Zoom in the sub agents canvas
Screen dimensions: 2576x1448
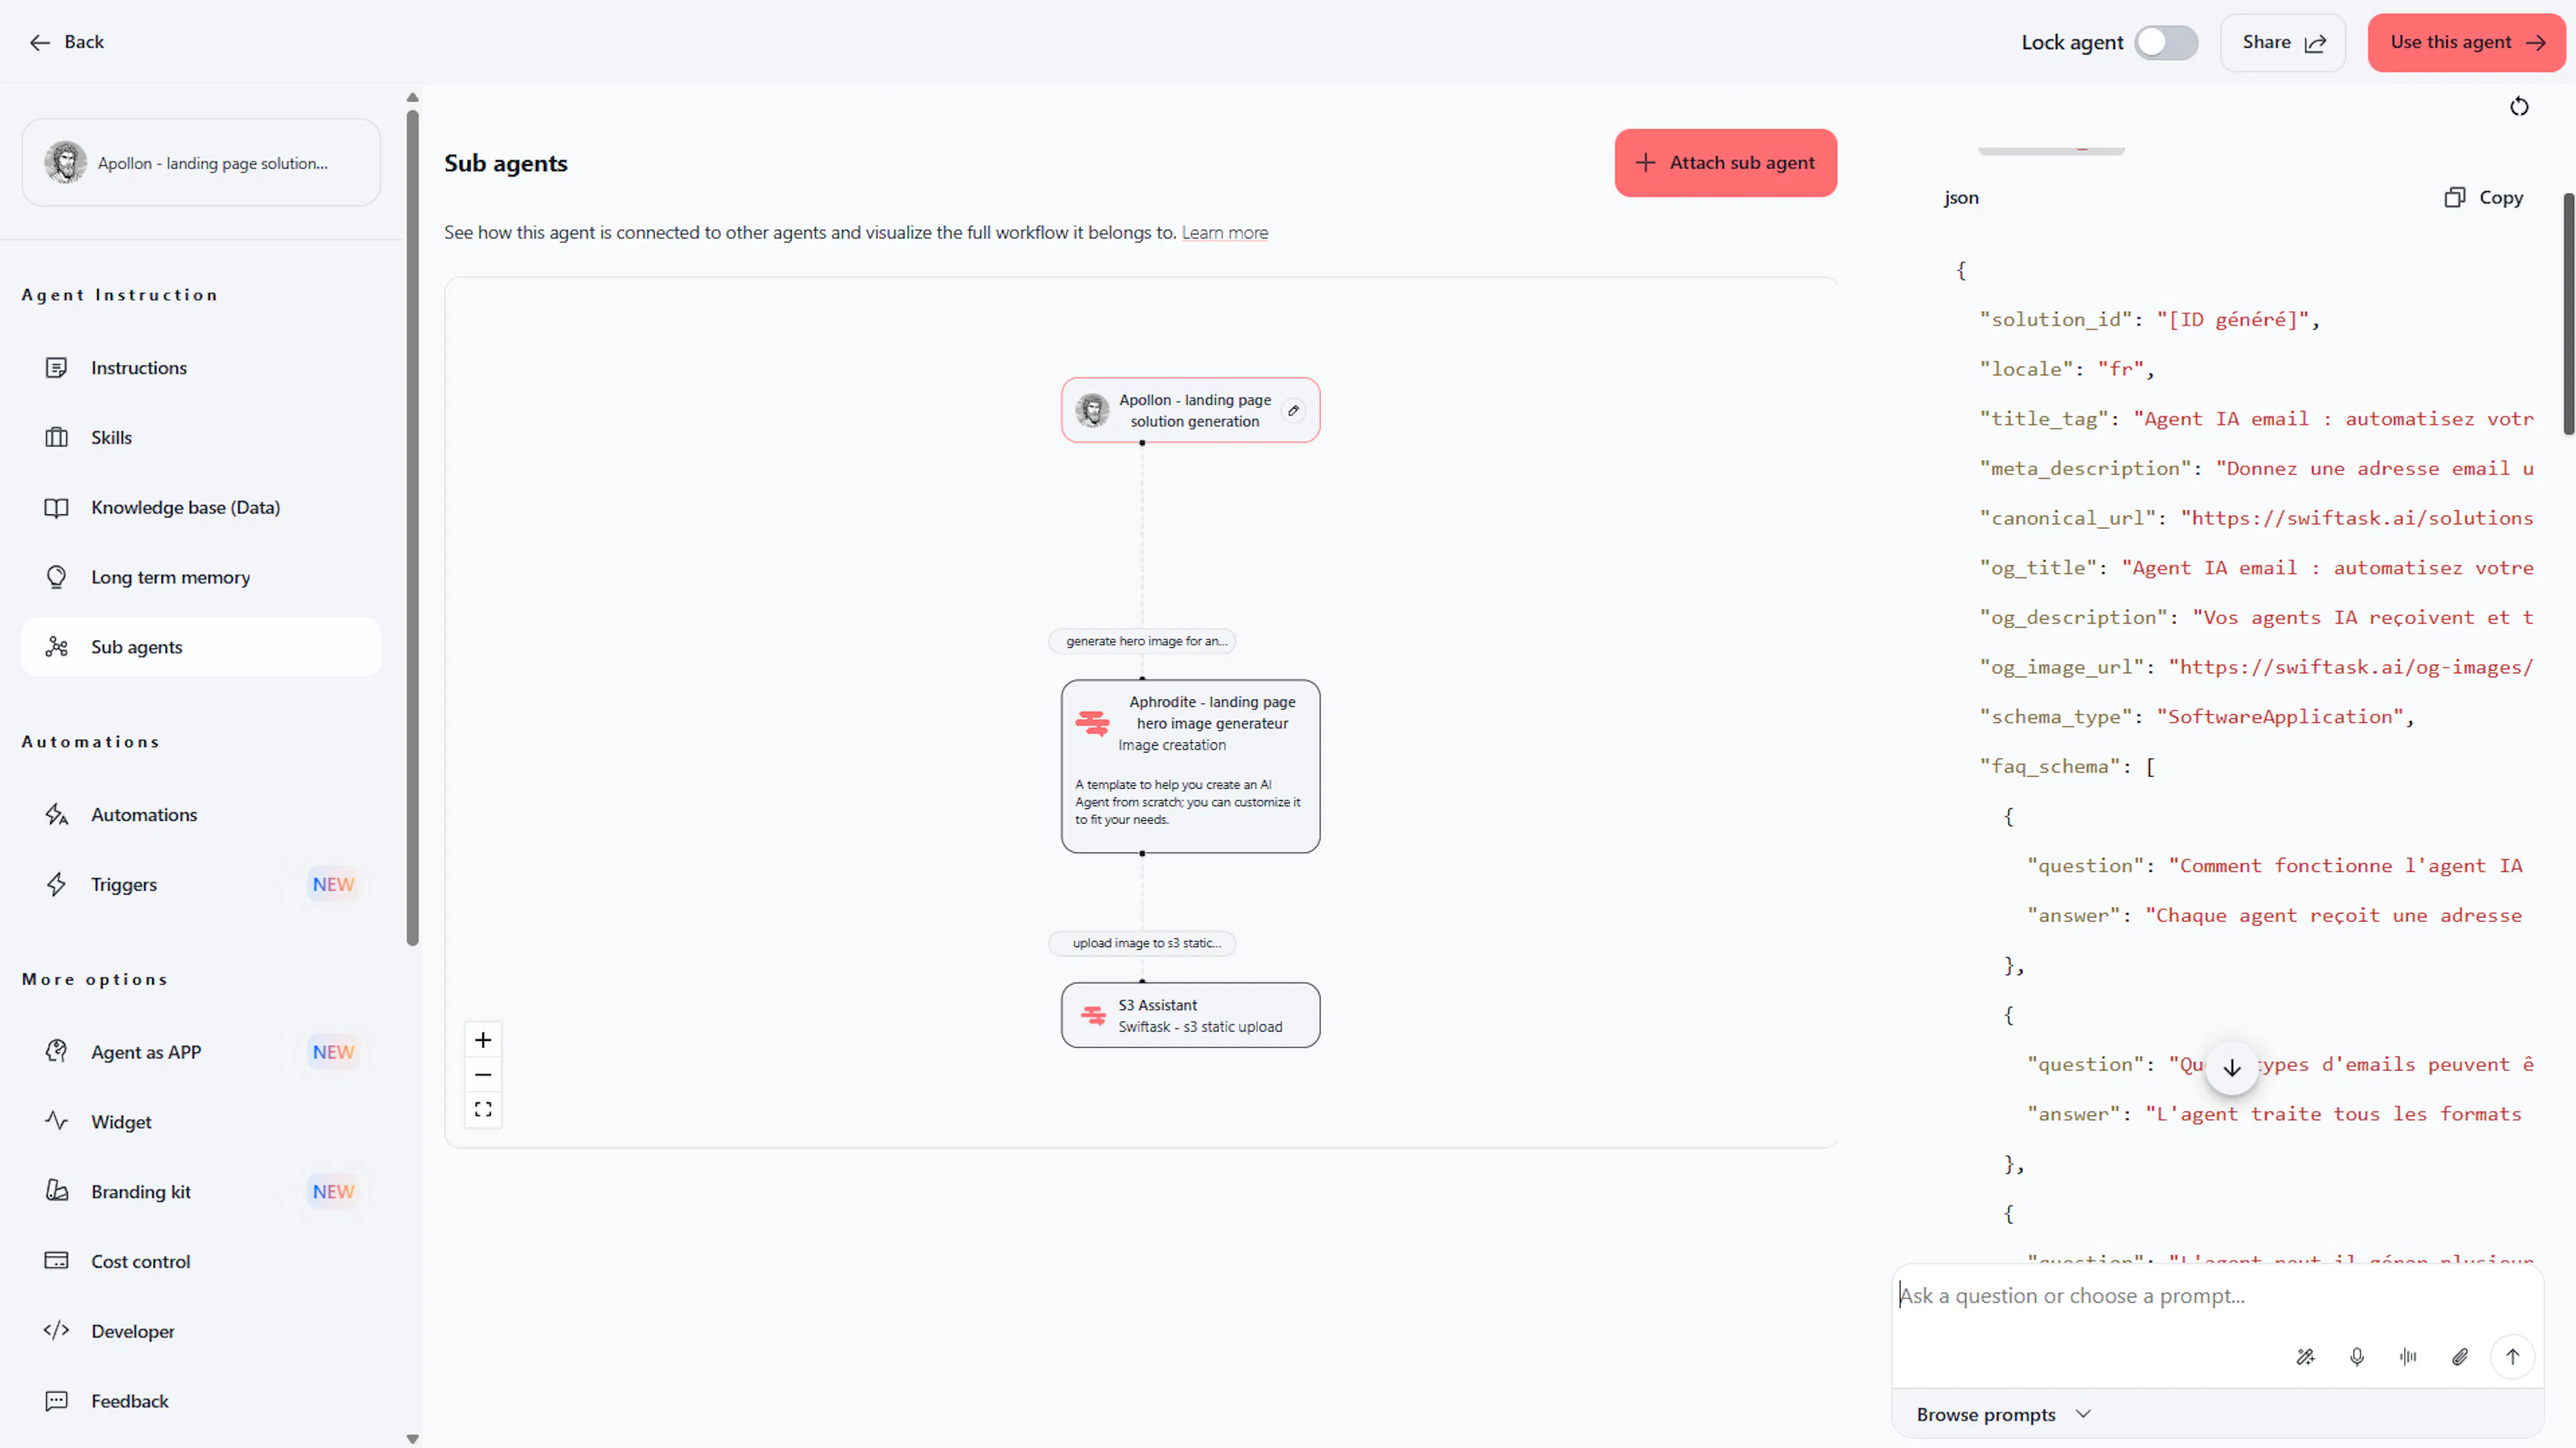point(483,1040)
